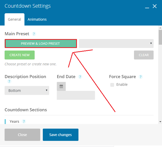Open the End Date calendar picker
This screenshot has width=162, height=147.
(x=61, y=86)
